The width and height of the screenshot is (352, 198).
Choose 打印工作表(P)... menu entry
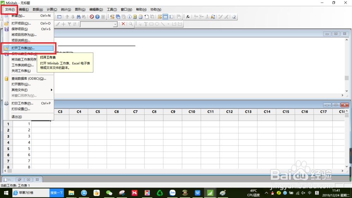pos(29,103)
